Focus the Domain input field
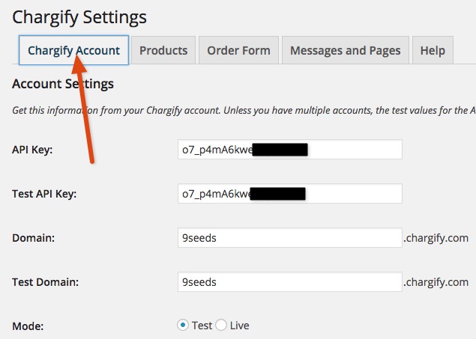 pyautogui.click(x=290, y=238)
